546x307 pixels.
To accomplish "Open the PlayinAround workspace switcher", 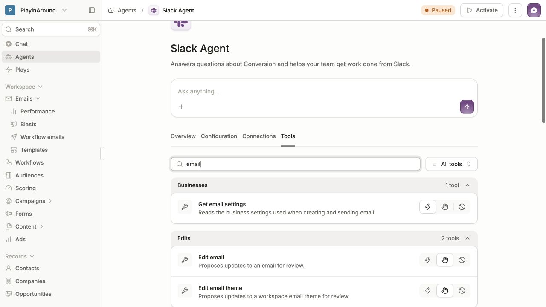I will [36, 10].
